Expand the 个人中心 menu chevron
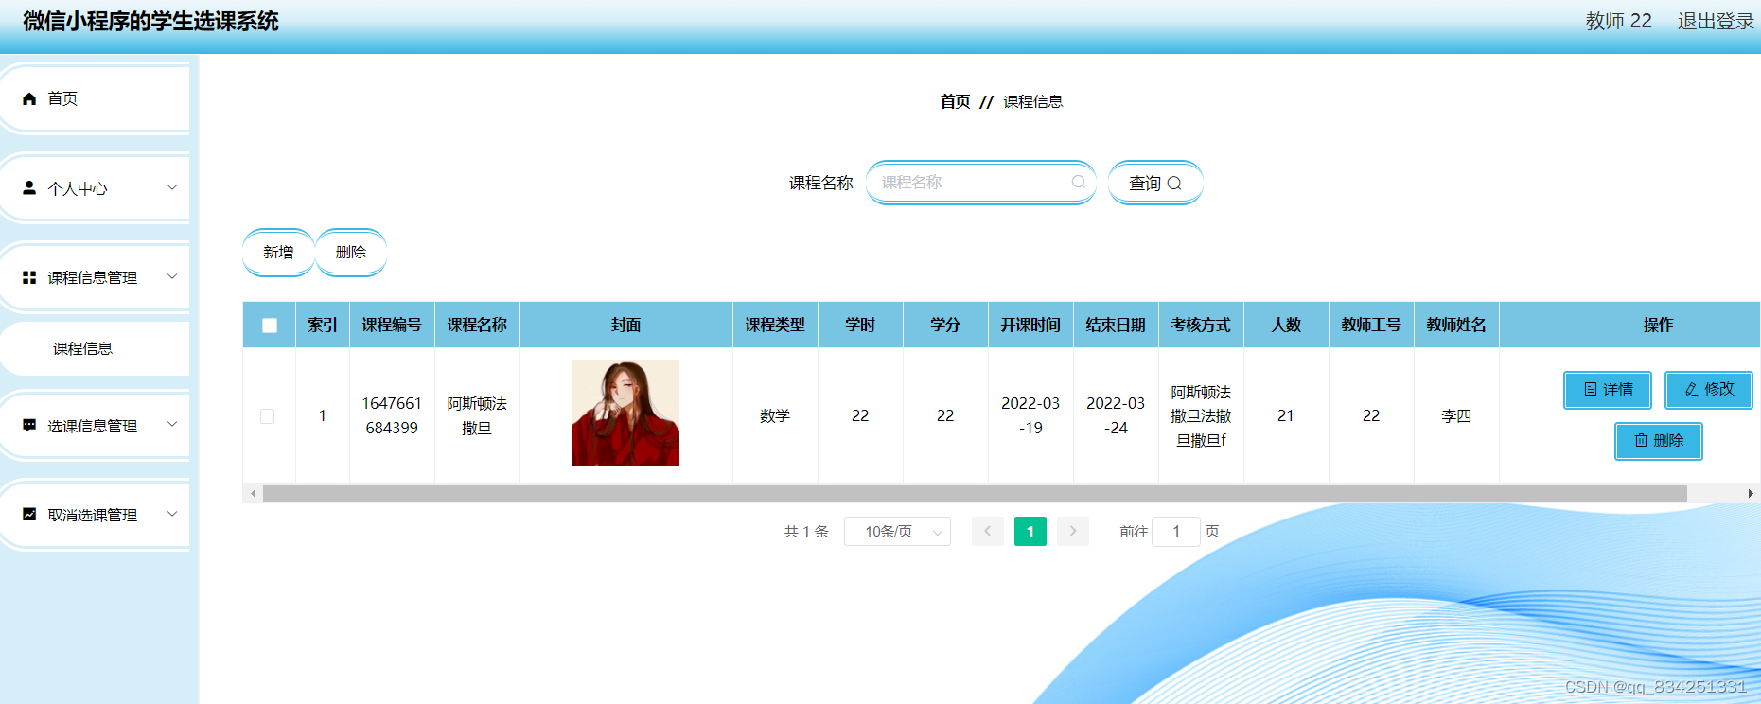Screen dimensions: 1761x704 coord(172,187)
